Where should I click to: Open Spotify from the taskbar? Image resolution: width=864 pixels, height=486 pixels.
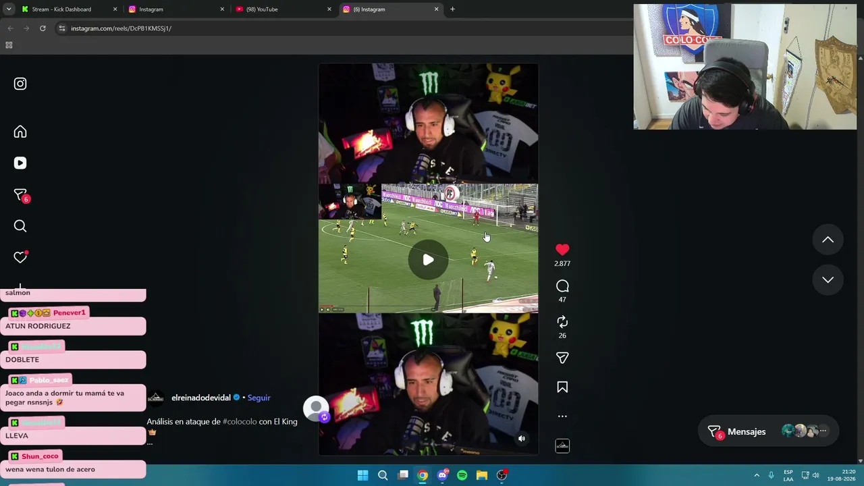pos(462,475)
